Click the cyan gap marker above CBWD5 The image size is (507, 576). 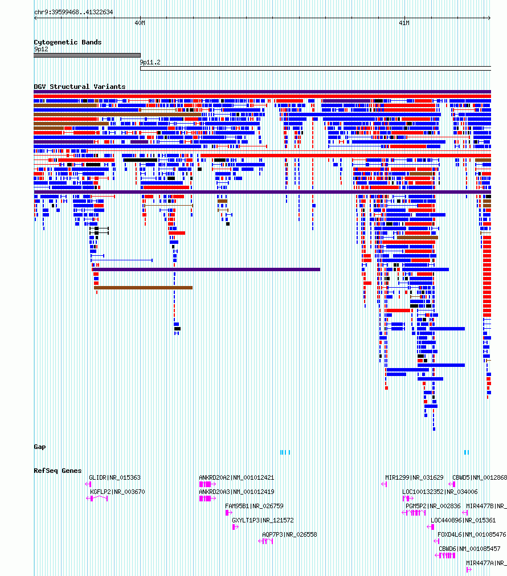[467, 452]
